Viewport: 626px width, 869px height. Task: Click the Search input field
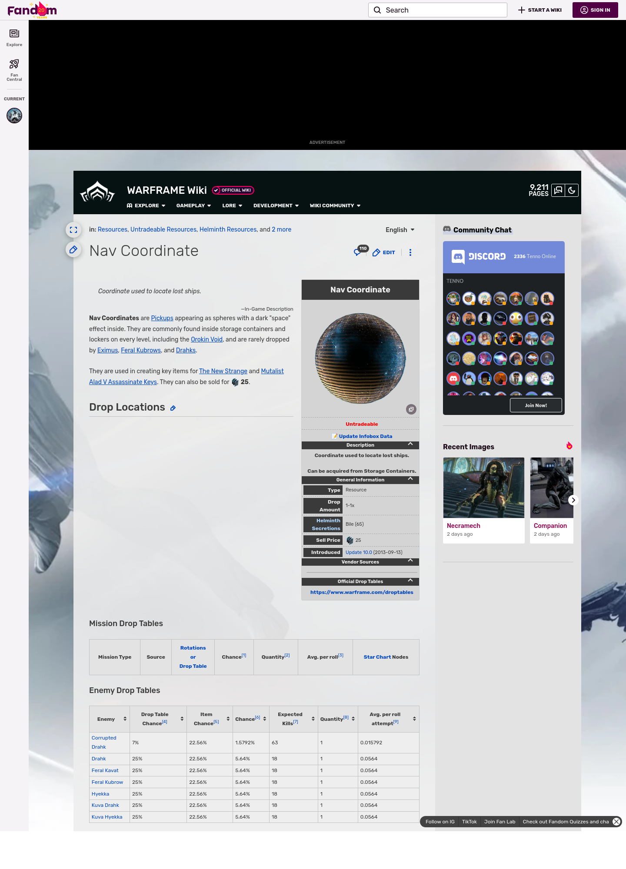tap(438, 10)
